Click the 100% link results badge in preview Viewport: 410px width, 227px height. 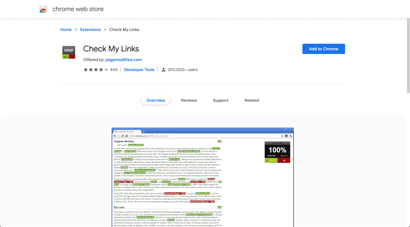[277, 152]
